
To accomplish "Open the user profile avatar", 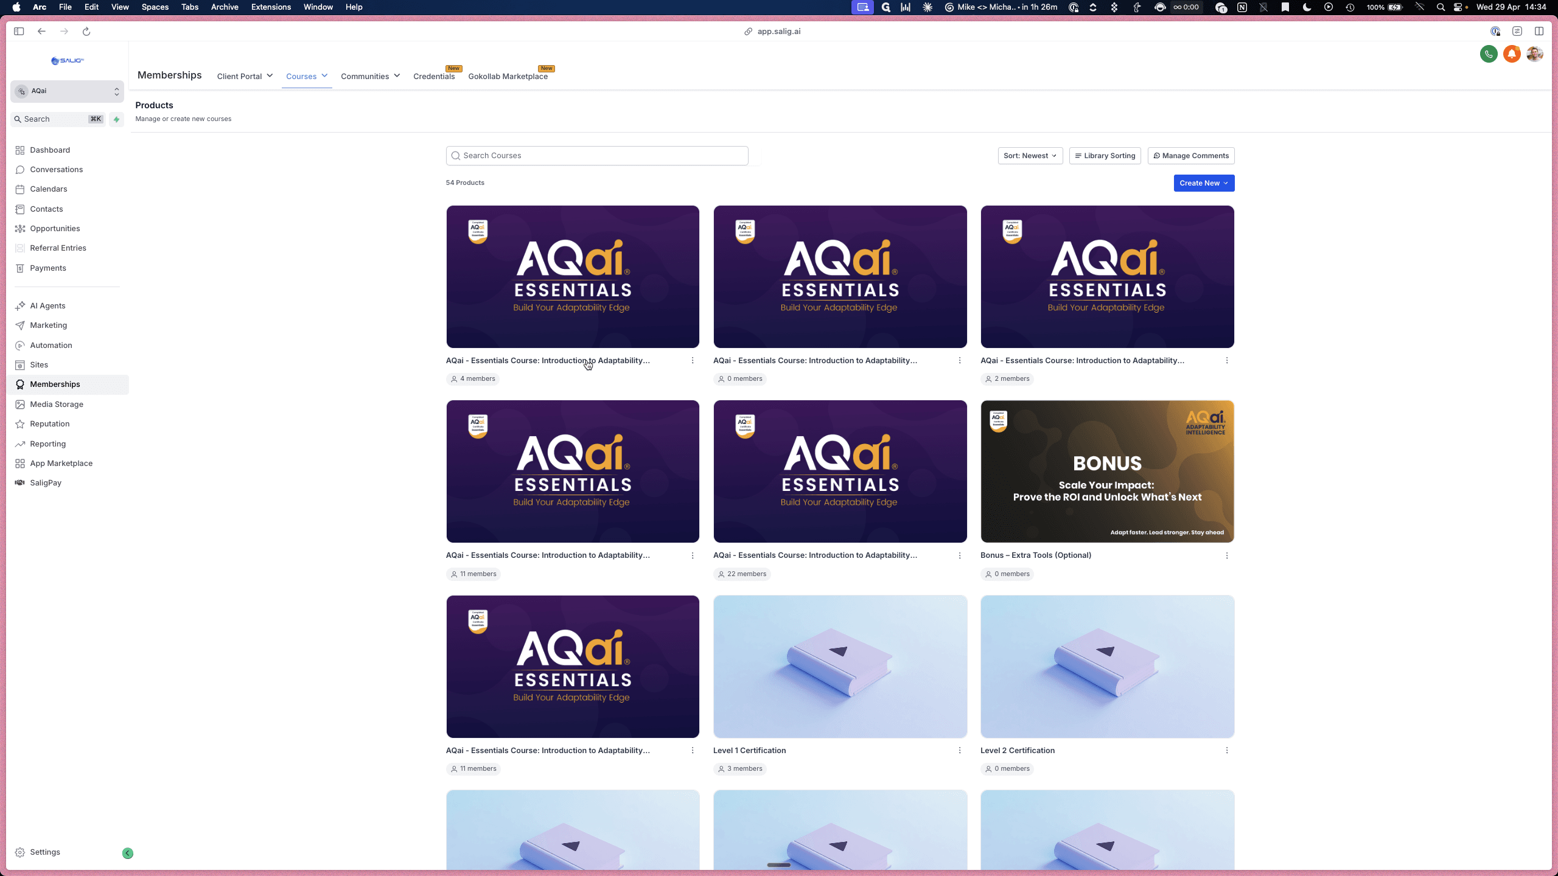I will coord(1535,54).
